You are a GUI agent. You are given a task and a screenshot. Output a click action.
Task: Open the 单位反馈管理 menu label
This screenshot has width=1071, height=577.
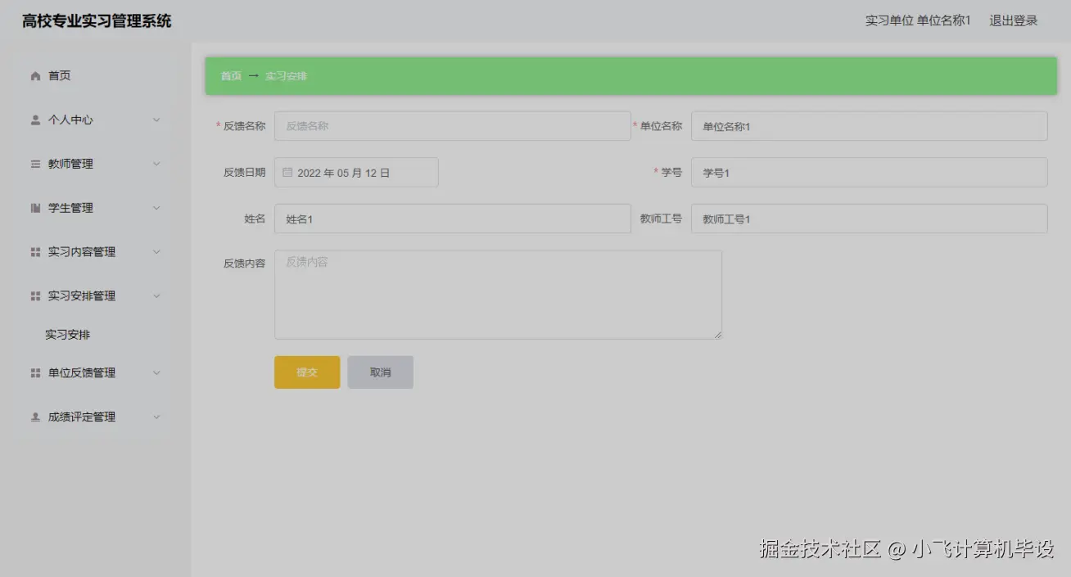point(82,373)
